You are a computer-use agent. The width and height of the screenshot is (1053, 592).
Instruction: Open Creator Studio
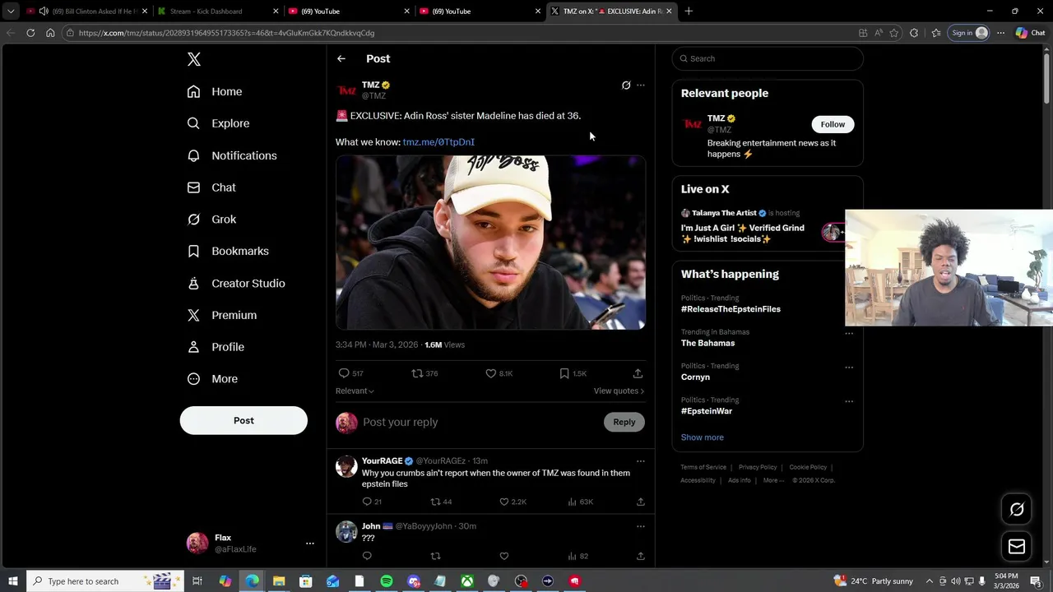[236, 283]
